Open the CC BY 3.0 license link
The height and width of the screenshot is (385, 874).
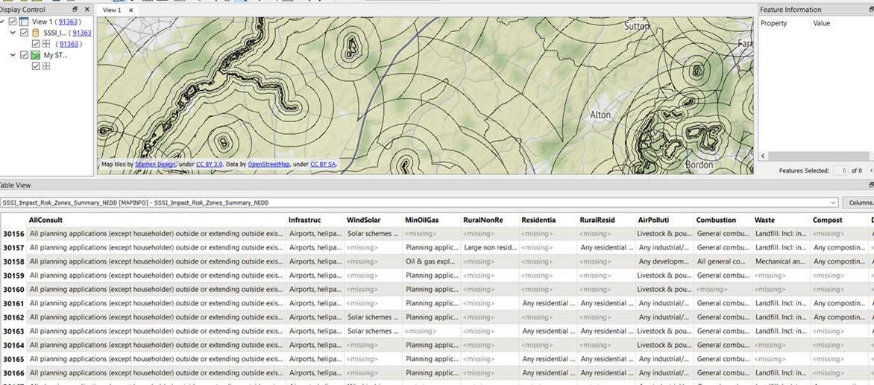click(x=209, y=165)
